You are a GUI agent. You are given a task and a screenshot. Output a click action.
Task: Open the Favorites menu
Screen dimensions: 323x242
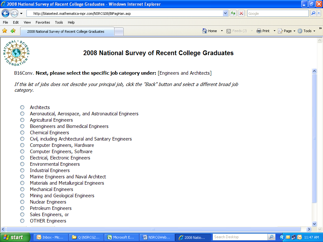43,22
